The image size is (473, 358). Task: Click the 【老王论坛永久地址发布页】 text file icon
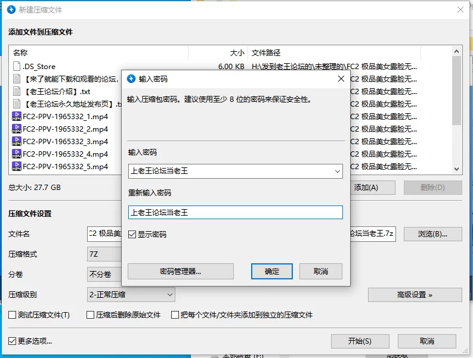coord(17,104)
